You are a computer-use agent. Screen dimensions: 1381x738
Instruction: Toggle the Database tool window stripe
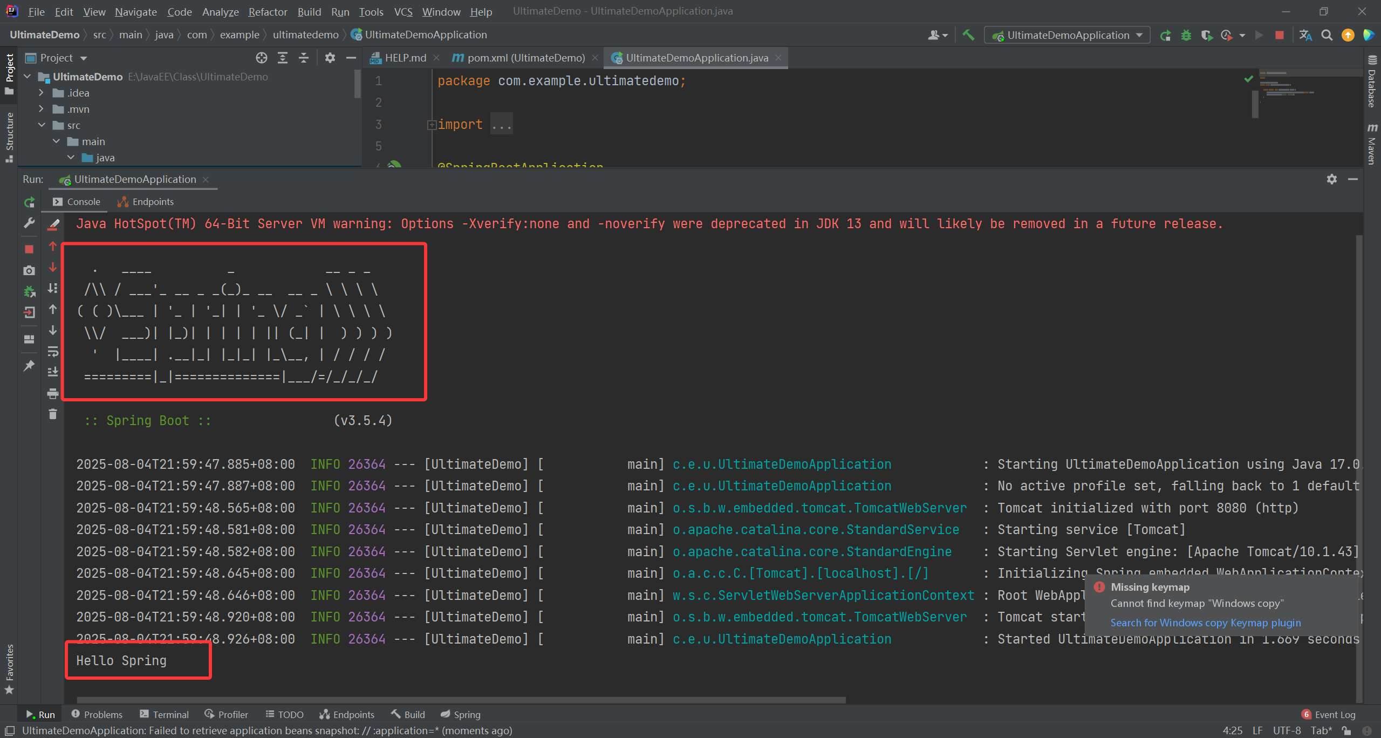[x=1372, y=81]
